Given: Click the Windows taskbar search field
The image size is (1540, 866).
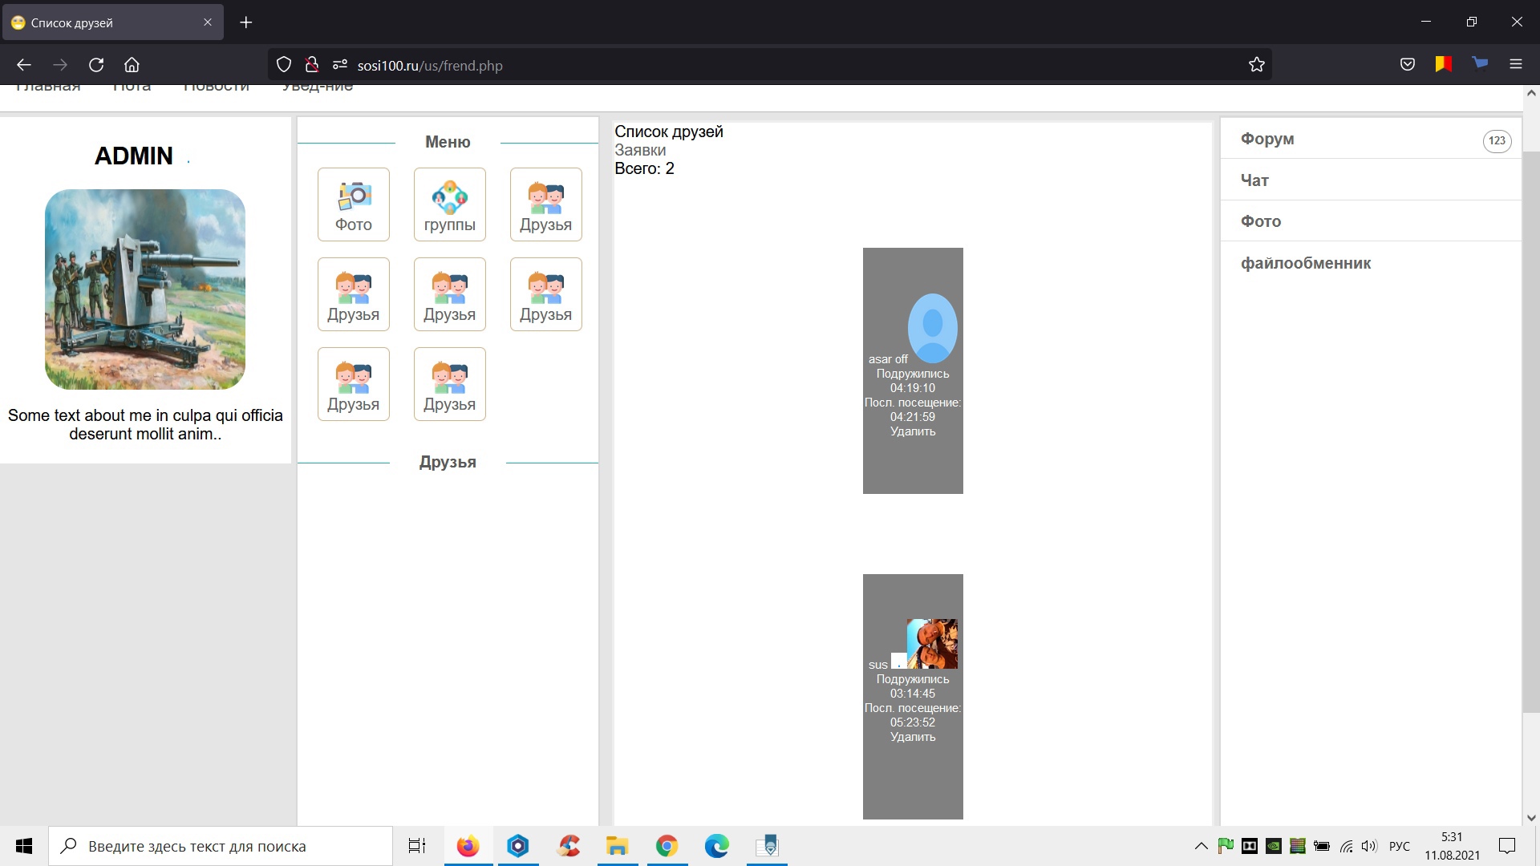Looking at the screenshot, I should [221, 846].
